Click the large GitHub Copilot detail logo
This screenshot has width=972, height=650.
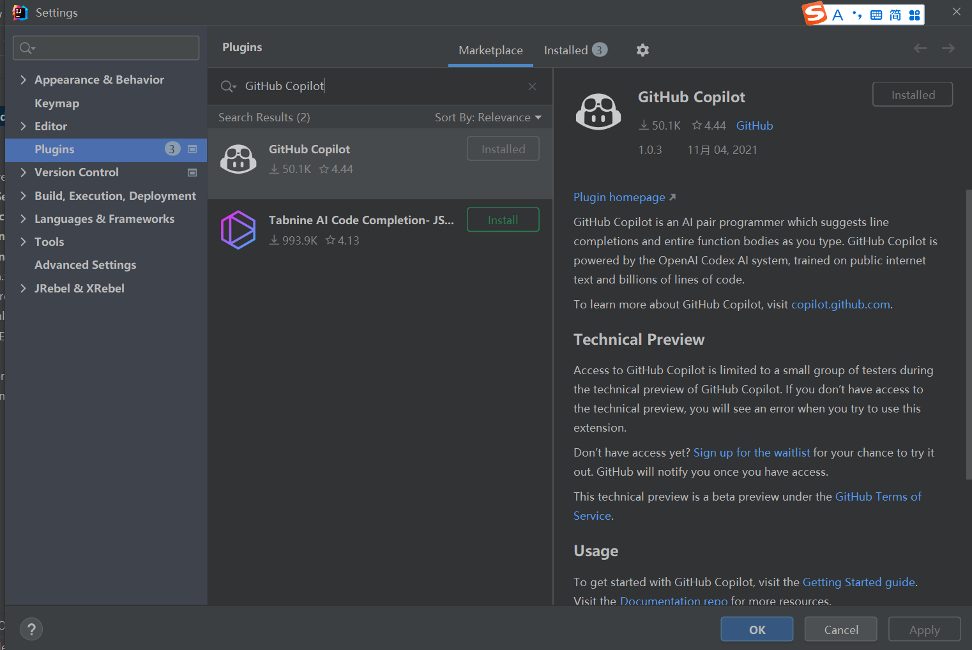coord(598,112)
